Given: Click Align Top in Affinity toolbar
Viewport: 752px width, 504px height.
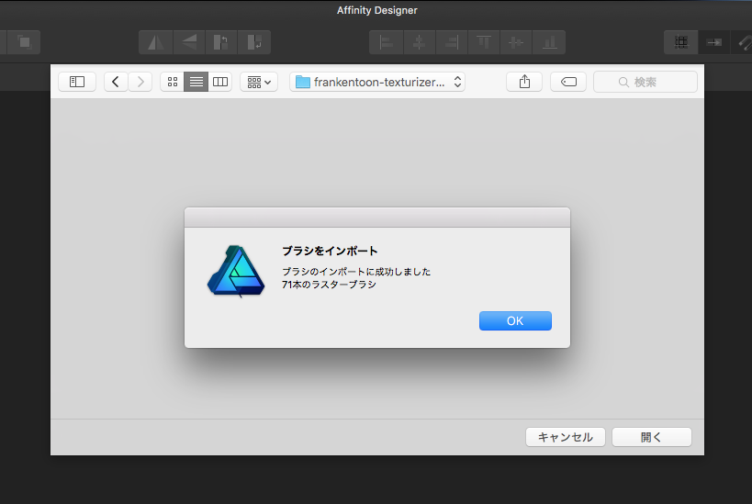Looking at the screenshot, I should (x=484, y=42).
